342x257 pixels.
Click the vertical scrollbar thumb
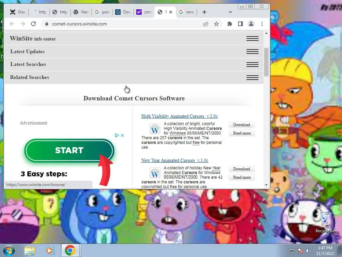coord(266,62)
